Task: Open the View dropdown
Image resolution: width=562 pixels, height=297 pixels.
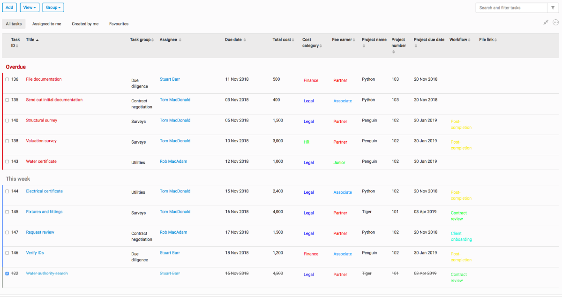Action: (x=30, y=8)
